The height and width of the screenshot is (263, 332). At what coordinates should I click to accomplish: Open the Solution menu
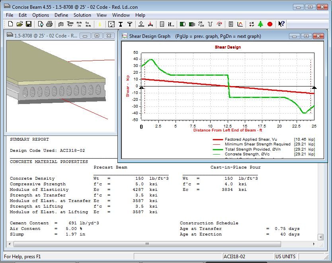tap(82, 15)
